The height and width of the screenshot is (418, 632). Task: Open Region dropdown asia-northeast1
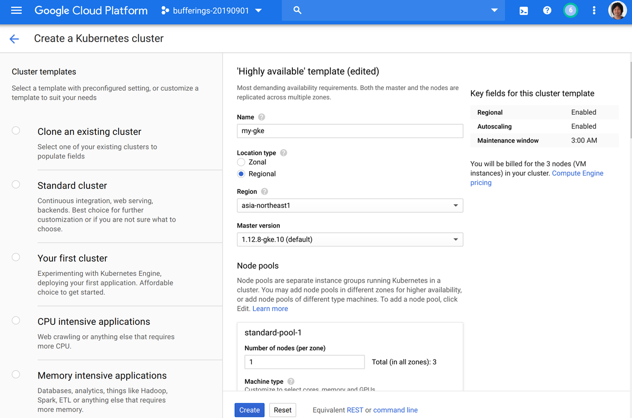click(350, 205)
